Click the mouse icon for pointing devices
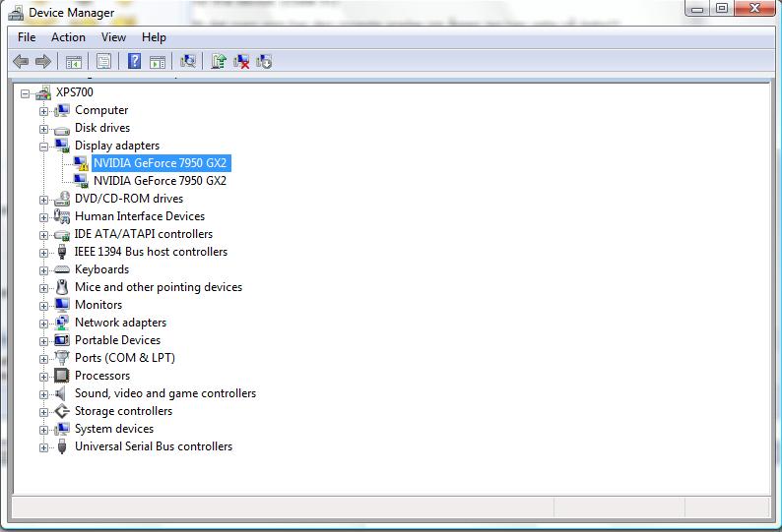This screenshot has height=532, width=782. coord(62,287)
